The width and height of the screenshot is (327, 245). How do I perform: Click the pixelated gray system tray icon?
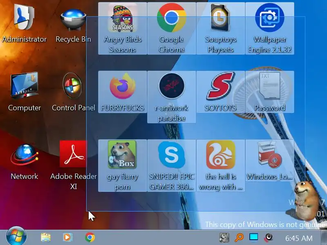(x=224, y=238)
